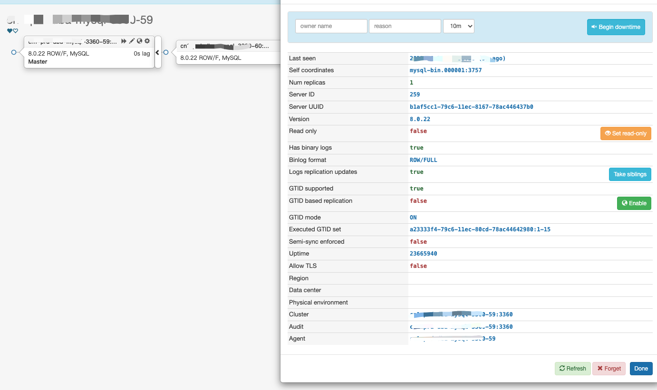Click the 'Region' label
The height and width of the screenshot is (390, 657).
tap(299, 278)
